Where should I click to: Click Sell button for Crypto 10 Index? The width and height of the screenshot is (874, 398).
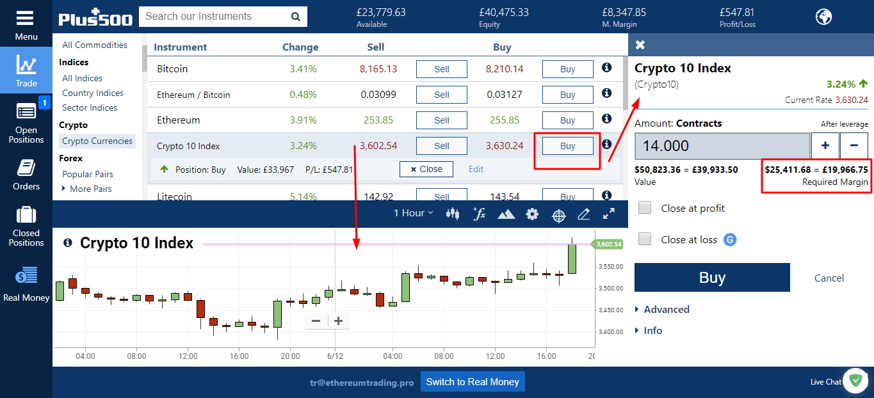442,146
